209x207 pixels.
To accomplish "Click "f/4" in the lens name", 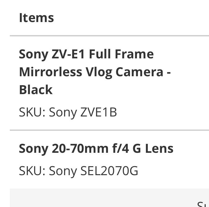I will (121, 148).
